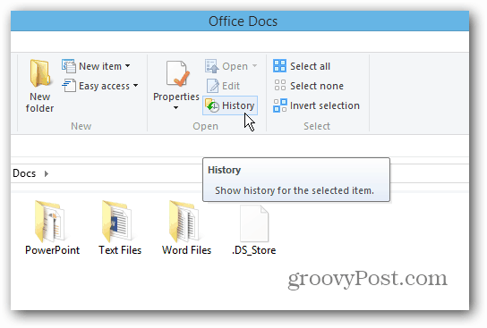Select the Text Files folder
This screenshot has width=487, height=328.
(120, 228)
